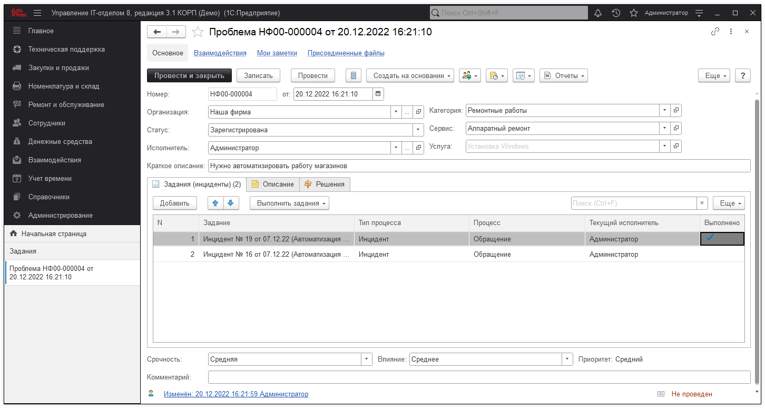The height and width of the screenshot is (408, 765).
Task: Open the Статус dropdown showing Зарегистрирована
Action: pyautogui.click(x=418, y=130)
